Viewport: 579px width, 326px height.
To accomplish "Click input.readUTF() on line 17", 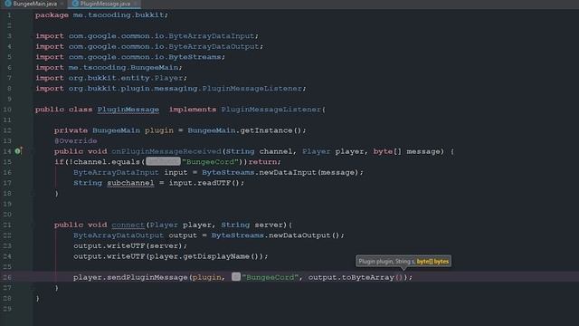I will coord(204,183).
